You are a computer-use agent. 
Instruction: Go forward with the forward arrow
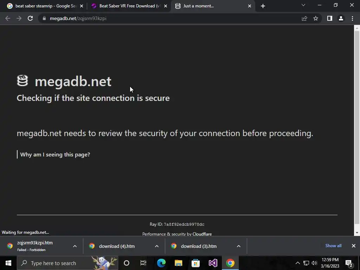pyautogui.click(x=19, y=18)
